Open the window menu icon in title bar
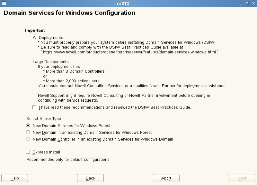This screenshot has width=257, height=185. (4, 3)
